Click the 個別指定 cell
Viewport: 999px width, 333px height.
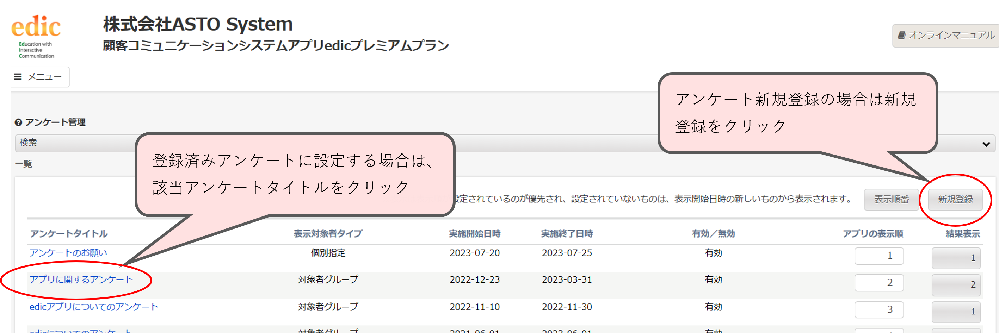328,252
